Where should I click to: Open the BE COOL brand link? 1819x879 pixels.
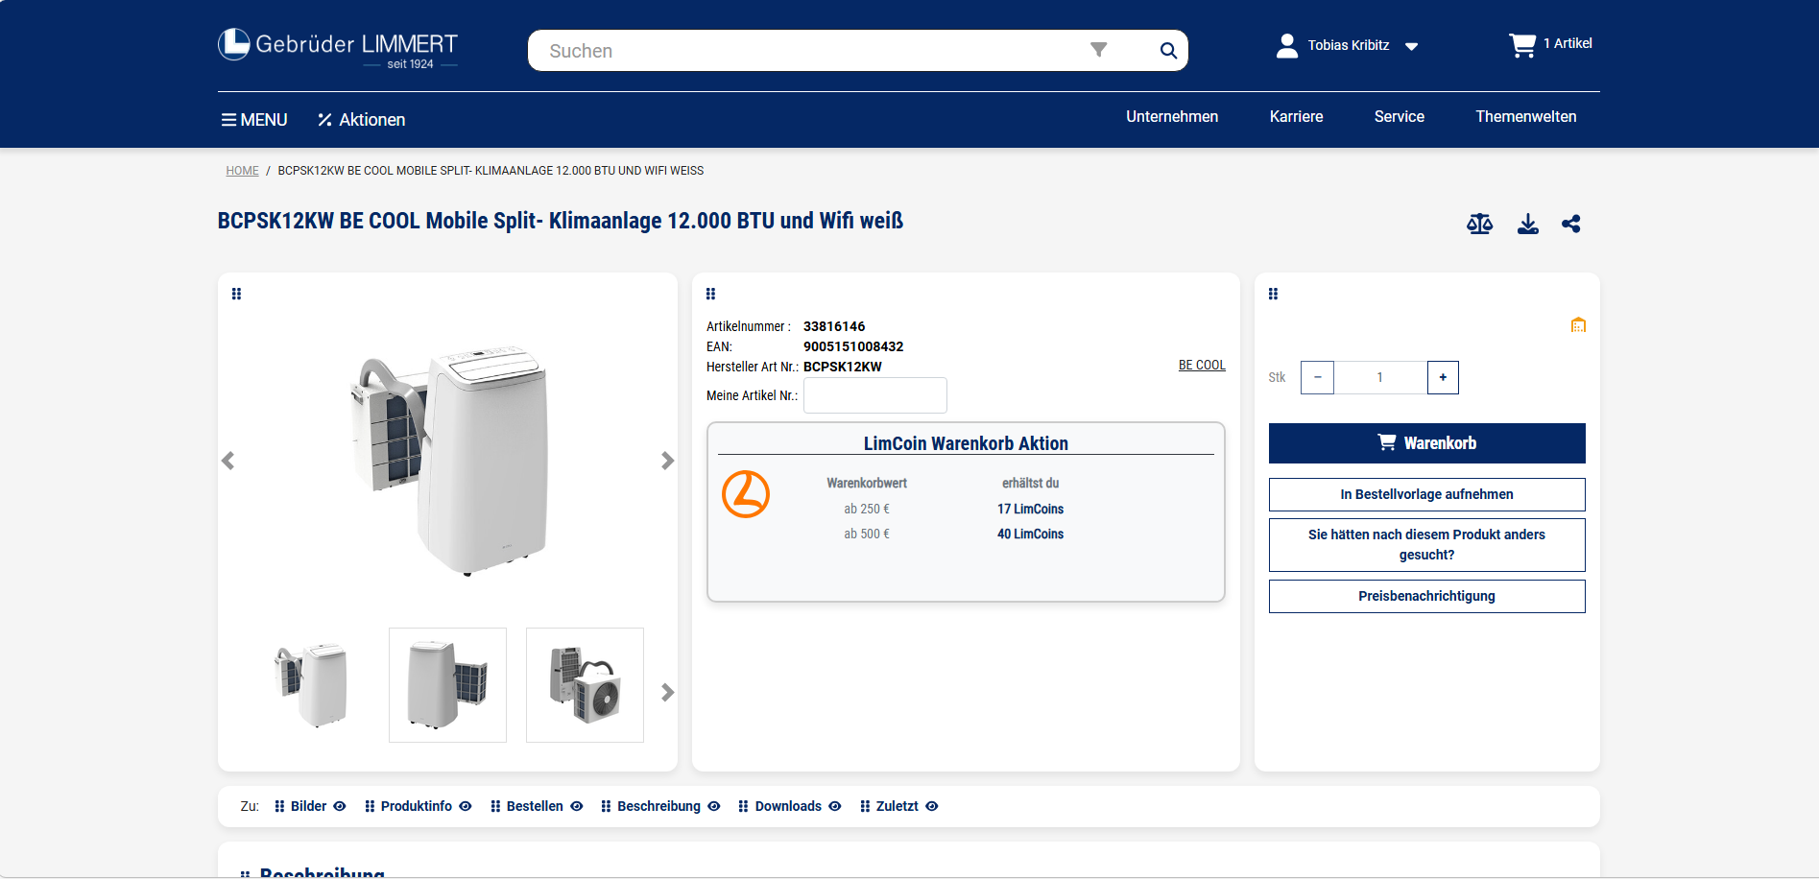coord(1202,365)
